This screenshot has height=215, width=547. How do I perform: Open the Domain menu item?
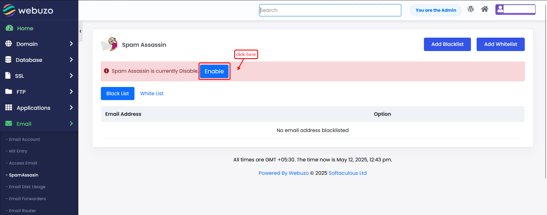(27, 44)
